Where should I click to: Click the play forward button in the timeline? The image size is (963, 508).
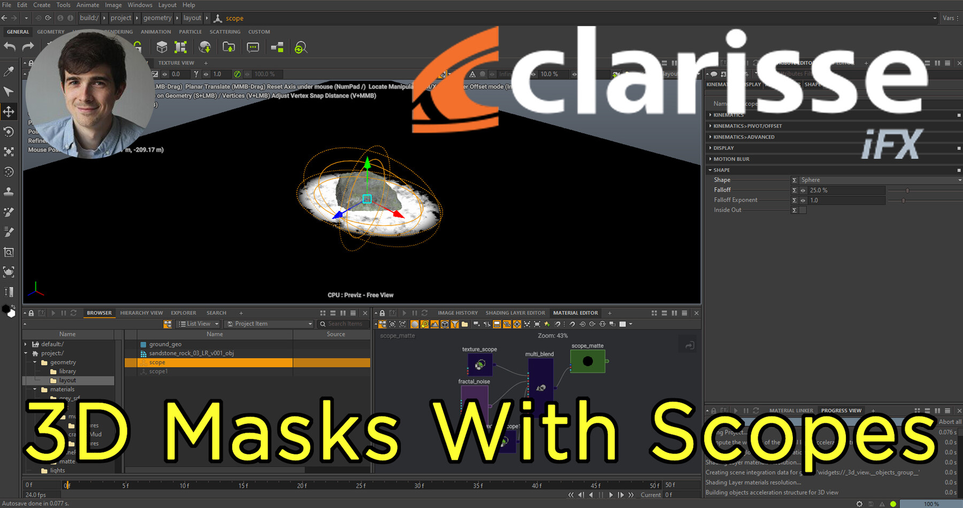611,495
